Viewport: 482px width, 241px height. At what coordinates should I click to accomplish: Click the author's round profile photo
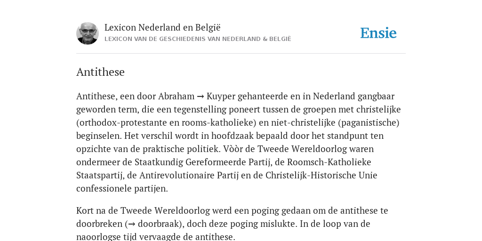click(88, 33)
